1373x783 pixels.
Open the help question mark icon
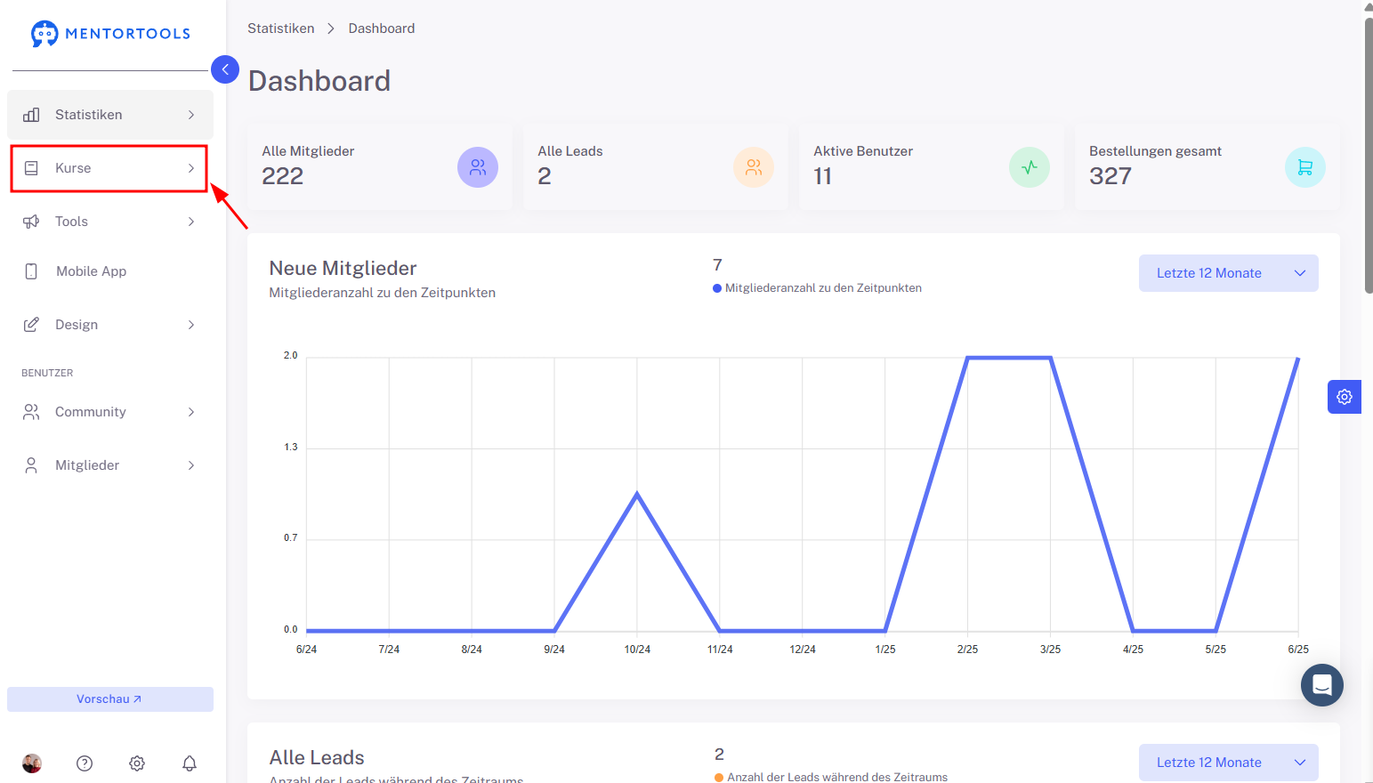pyautogui.click(x=85, y=763)
